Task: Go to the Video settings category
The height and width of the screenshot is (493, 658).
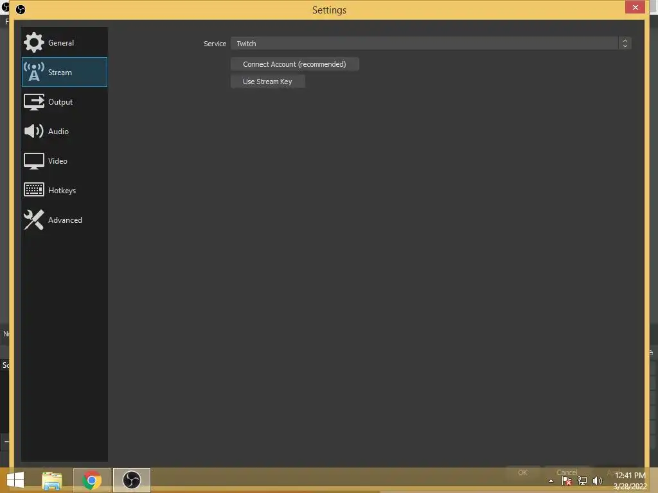Action: point(64,161)
